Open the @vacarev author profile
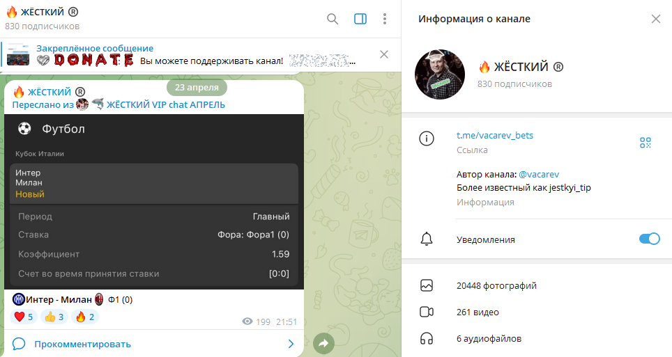This screenshot has width=672, height=357. (x=539, y=174)
